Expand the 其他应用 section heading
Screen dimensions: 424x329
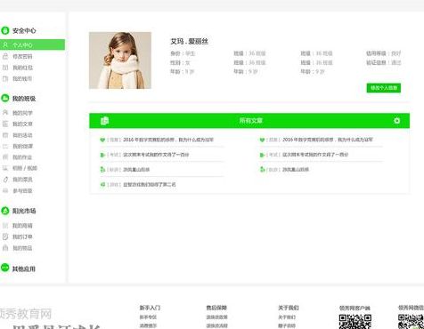coord(24,269)
